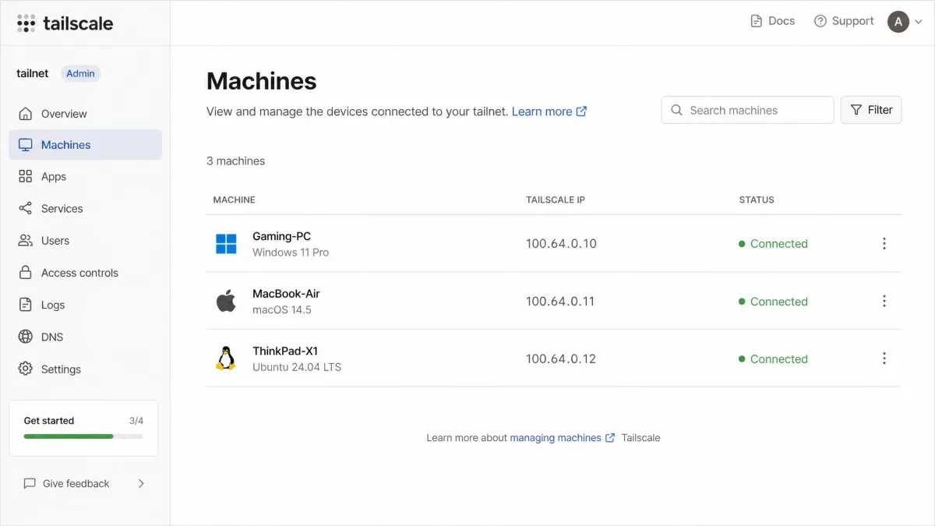This screenshot has height=526, width=935.
Task: Click Connected status for MacBook-Air
Action: point(773,301)
